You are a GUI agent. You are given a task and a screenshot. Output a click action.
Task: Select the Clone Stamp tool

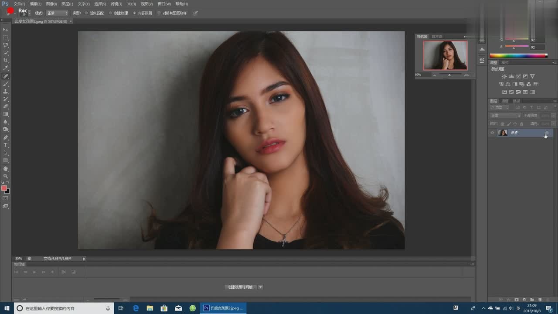(6, 91)
